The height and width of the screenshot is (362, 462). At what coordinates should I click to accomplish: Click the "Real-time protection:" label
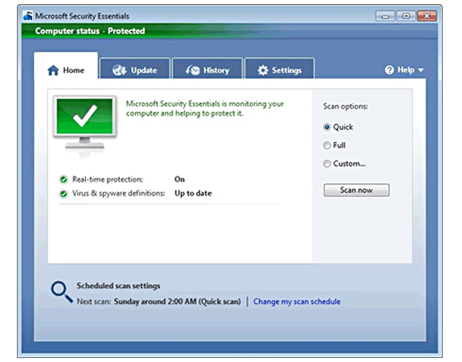[x=108, y=179]
